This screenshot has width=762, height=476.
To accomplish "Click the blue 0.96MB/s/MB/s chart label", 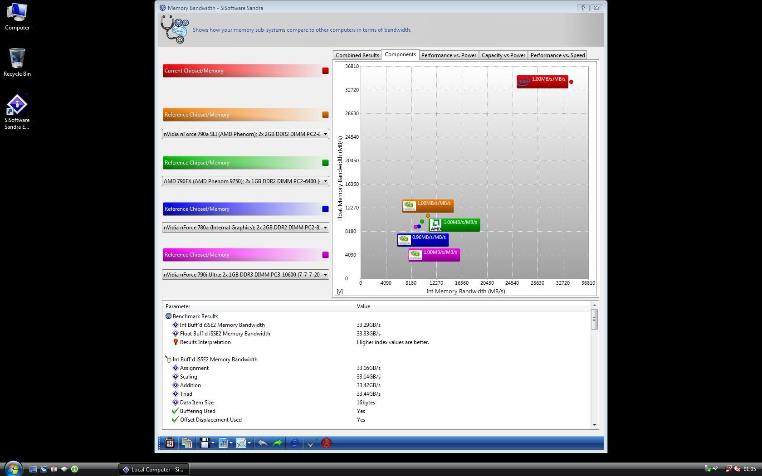I will pos(423,240).
